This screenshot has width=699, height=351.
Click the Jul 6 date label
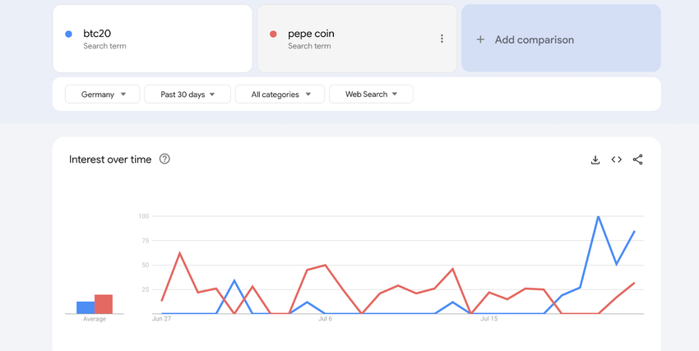(325, 318)
